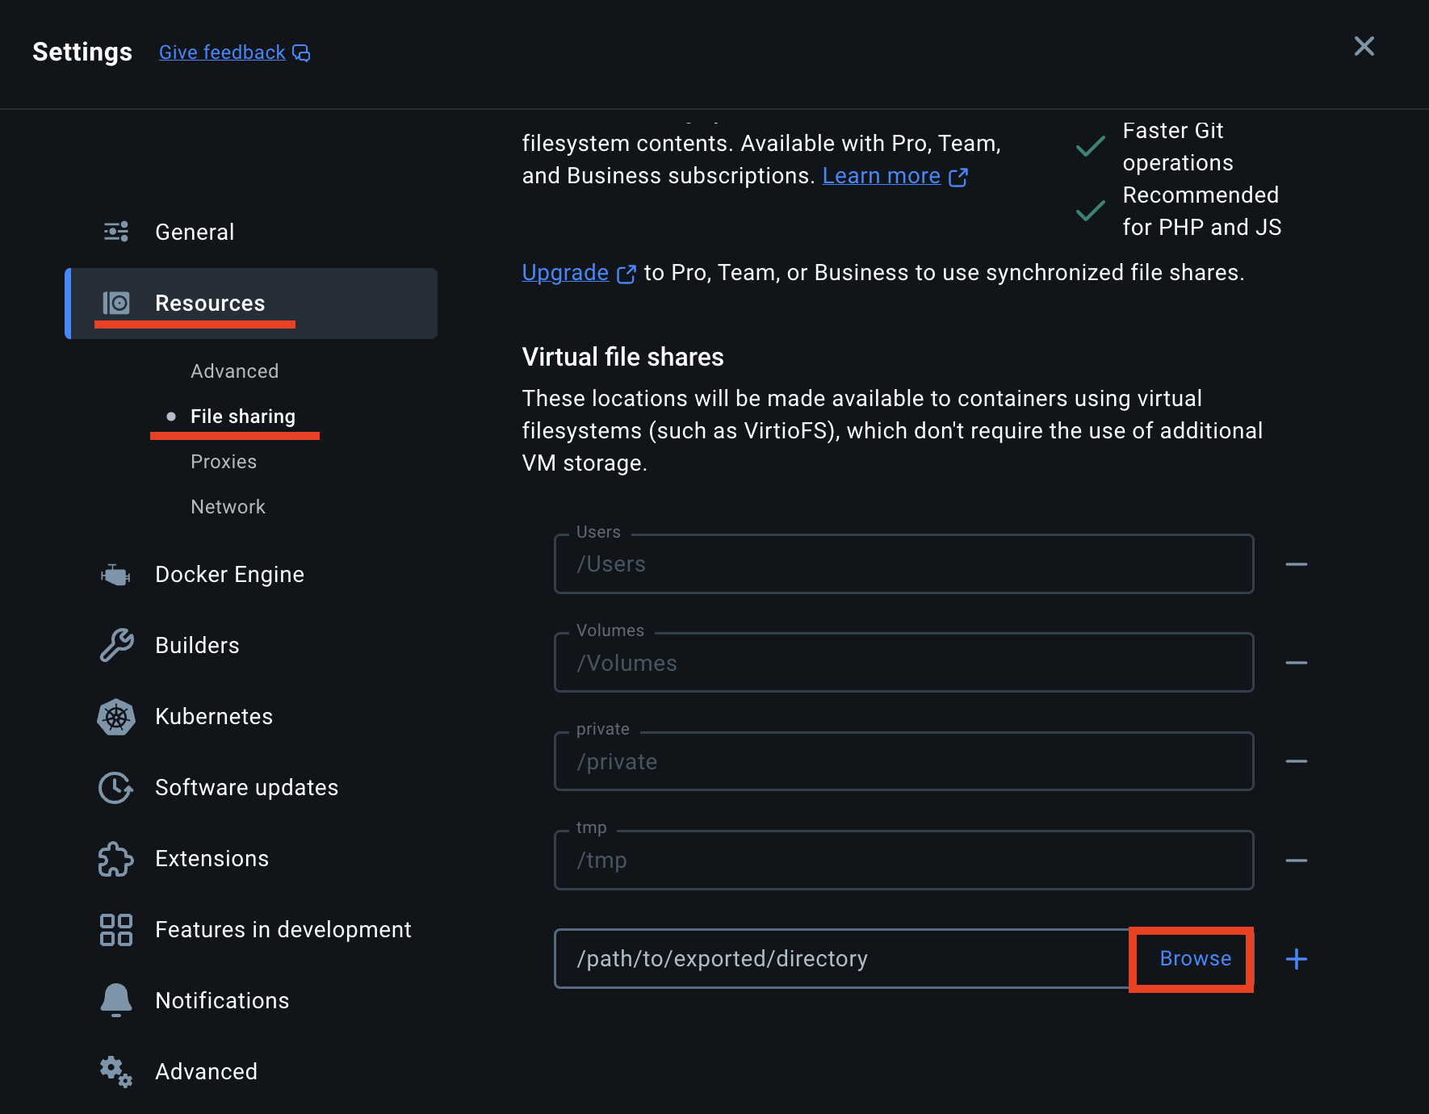Screen dimensions: 1429x1114
Task: Click the Notifications bell icon
Action: click(x=116, y=1000)
